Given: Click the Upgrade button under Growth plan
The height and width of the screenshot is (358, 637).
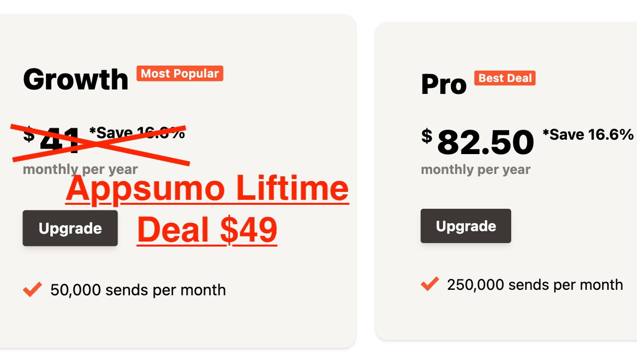Looking at the screenshot, I should tap(70, 228).
